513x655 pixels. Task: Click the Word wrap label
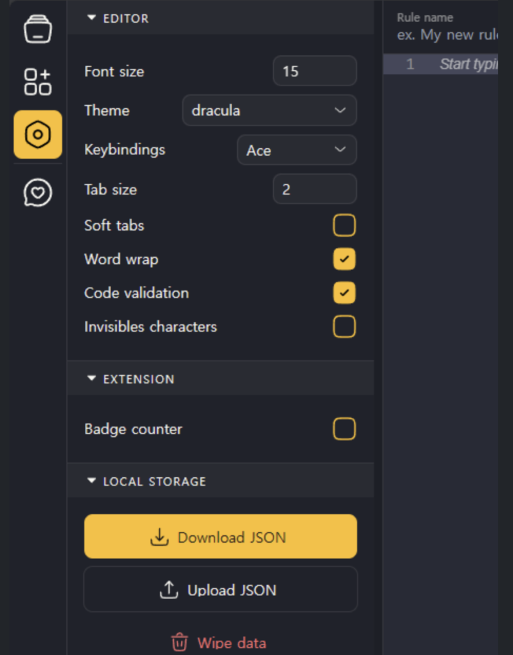(122, 260)
